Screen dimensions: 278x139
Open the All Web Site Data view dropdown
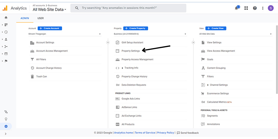pyautogui.click(x=236, y=34)
